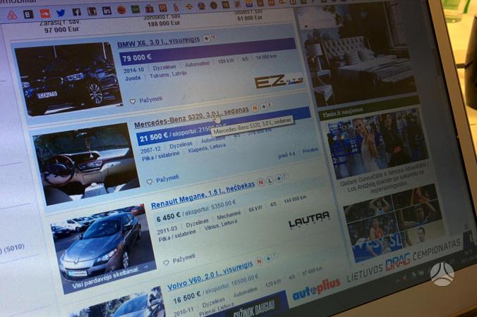Viewport: 477px width, 317px height.
Task: Open the Renault Megane car photo thumbnail
Action: point(104,247)
